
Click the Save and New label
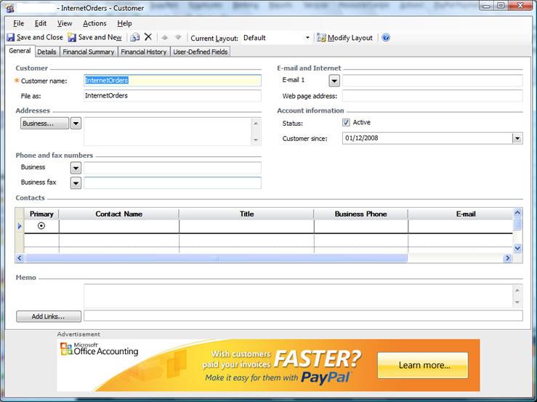point(100,37)
